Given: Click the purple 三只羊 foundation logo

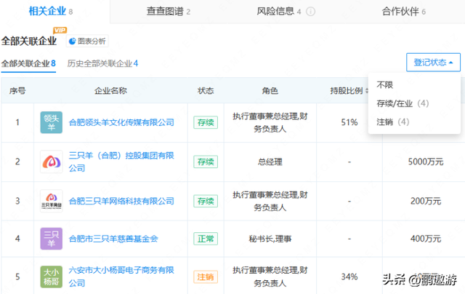Looking at the screenshot, I should pos(52,239).
